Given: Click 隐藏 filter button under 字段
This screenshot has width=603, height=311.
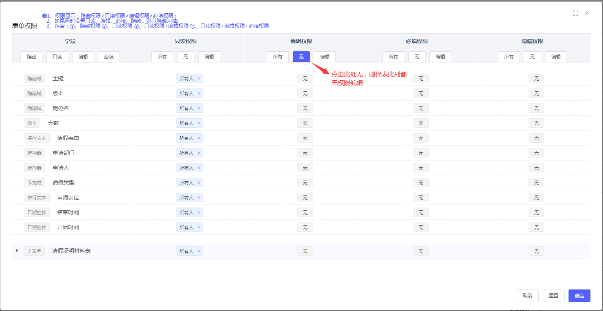Looking at the screenshot, I should [x=31, y=57].
